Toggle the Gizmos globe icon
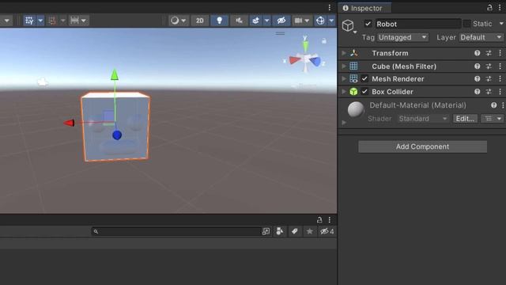This screenshot has height=285, width=506. pyautogui.click(x=320, y=21)
